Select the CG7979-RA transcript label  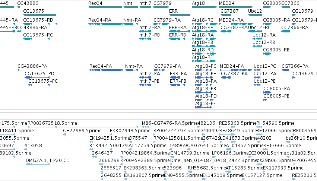pyautogui.click(x=167, y=20)
